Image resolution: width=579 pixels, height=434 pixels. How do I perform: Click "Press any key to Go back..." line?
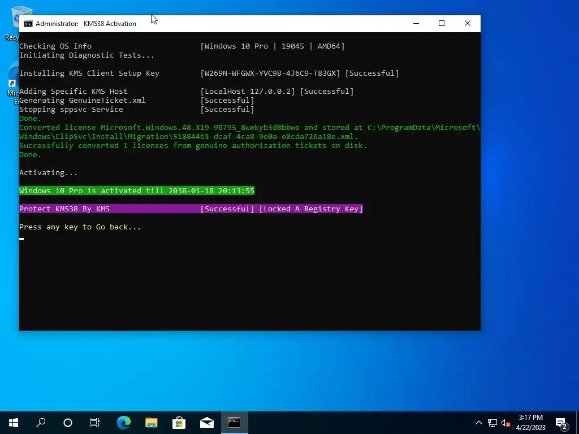point(80,227)
